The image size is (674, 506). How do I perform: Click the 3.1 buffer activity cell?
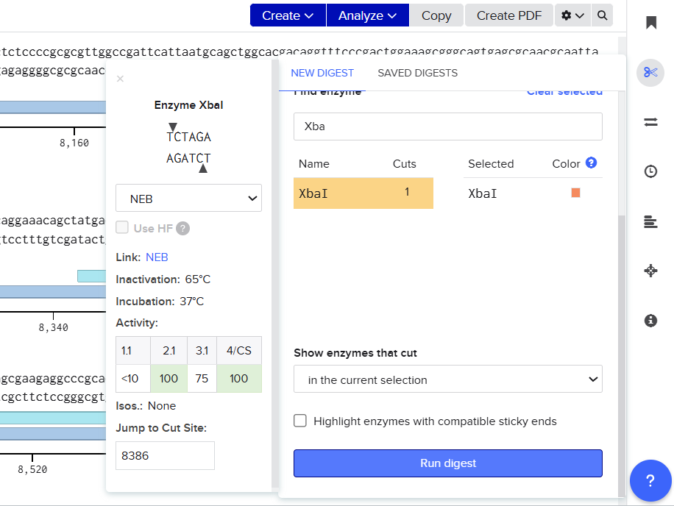coord(202,351)
